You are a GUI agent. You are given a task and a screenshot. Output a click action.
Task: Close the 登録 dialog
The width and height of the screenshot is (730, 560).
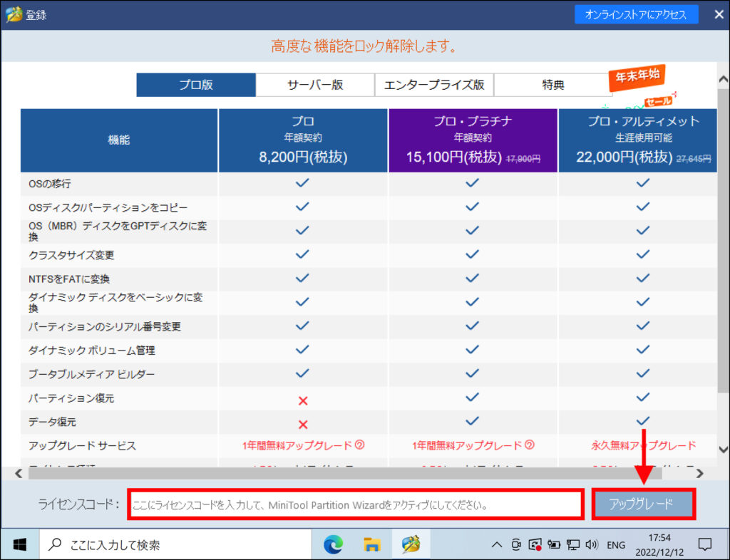pyautogui.click(x=719, y=14)
